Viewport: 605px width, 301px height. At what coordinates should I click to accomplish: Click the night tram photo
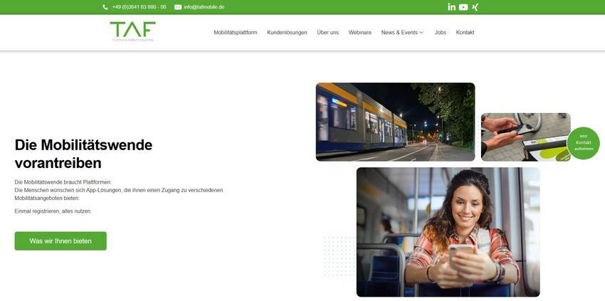tap(395, 122)
